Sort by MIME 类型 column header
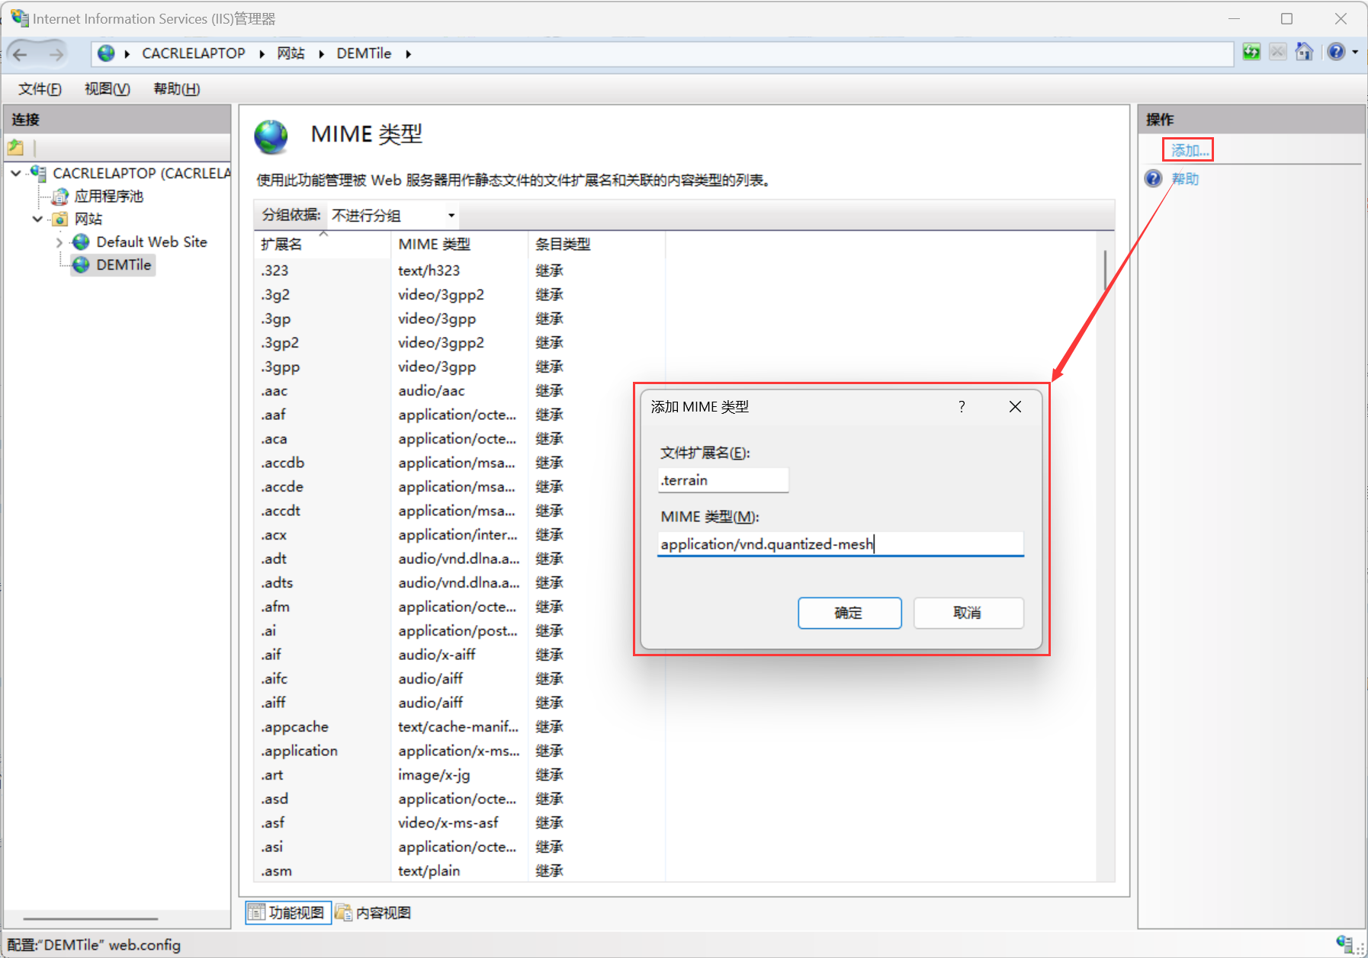Viewport: 1368px width, 958px height. point(459,245)
